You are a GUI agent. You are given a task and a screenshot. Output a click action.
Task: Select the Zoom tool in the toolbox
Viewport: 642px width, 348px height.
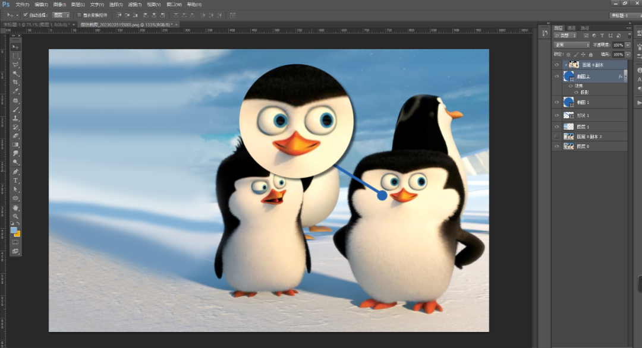coord(15,216)
